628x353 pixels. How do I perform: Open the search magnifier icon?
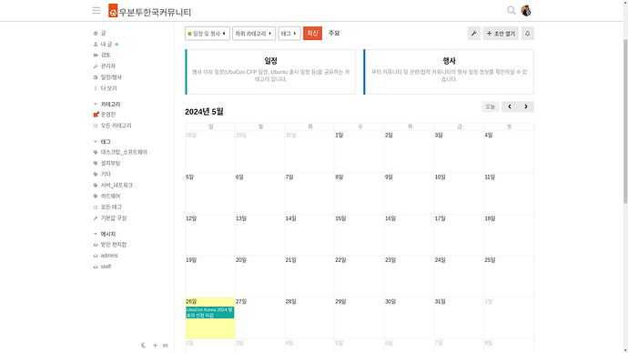tap(512, 11)
